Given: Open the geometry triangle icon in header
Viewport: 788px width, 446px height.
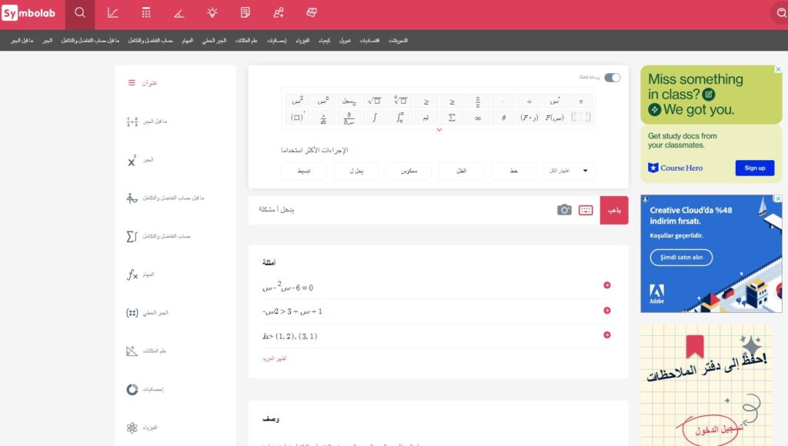Looking at the screenshot, I should click(x=179, y=13).
